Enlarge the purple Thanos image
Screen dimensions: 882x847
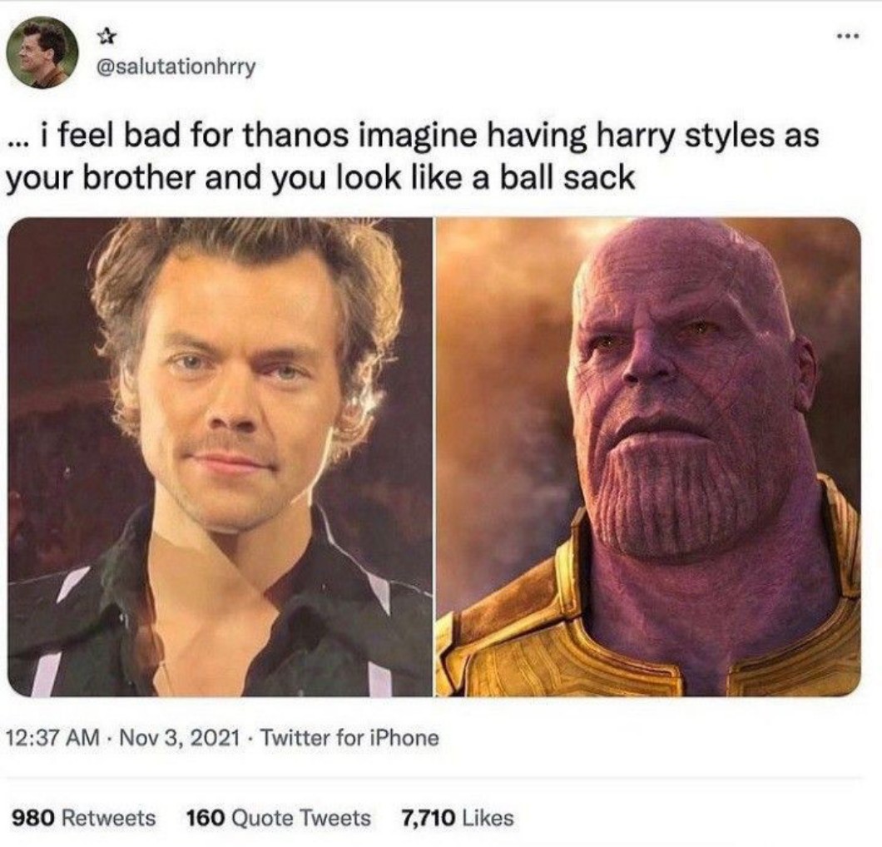[x=649, y=457]
